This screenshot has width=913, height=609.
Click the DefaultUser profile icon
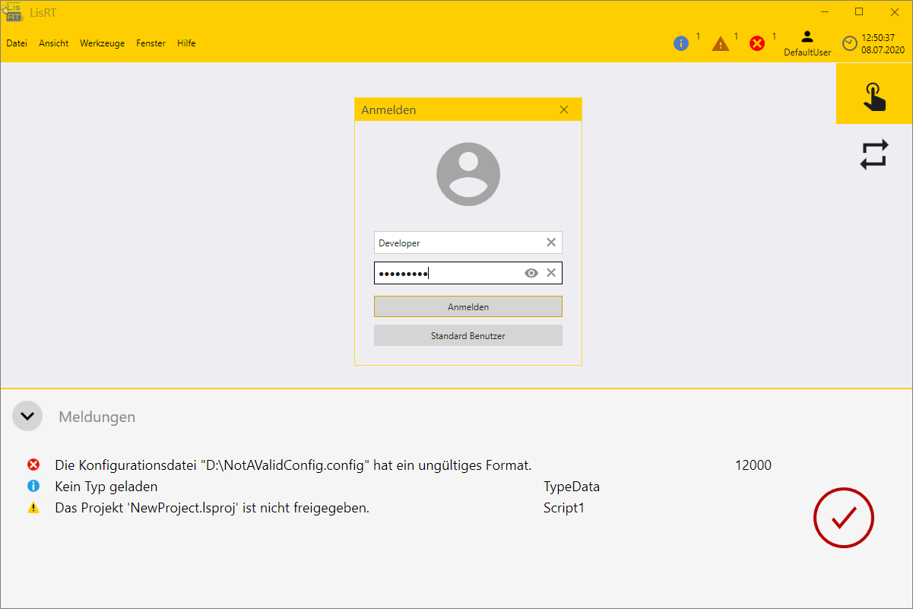point(807,37)
